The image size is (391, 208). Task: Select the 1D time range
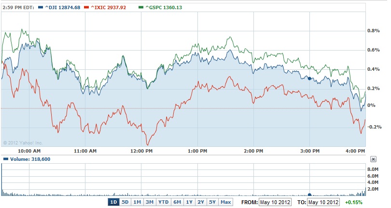(x=114, y=202)
